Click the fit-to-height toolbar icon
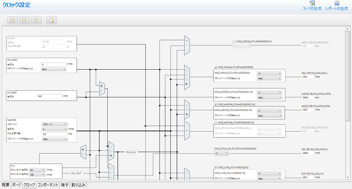352x189 pixels. [36, 20]
